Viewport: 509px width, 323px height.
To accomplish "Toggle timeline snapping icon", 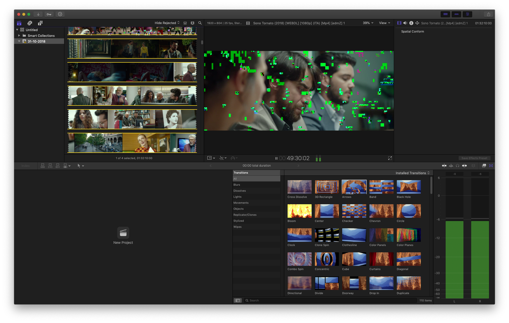I will click(464, 166).
